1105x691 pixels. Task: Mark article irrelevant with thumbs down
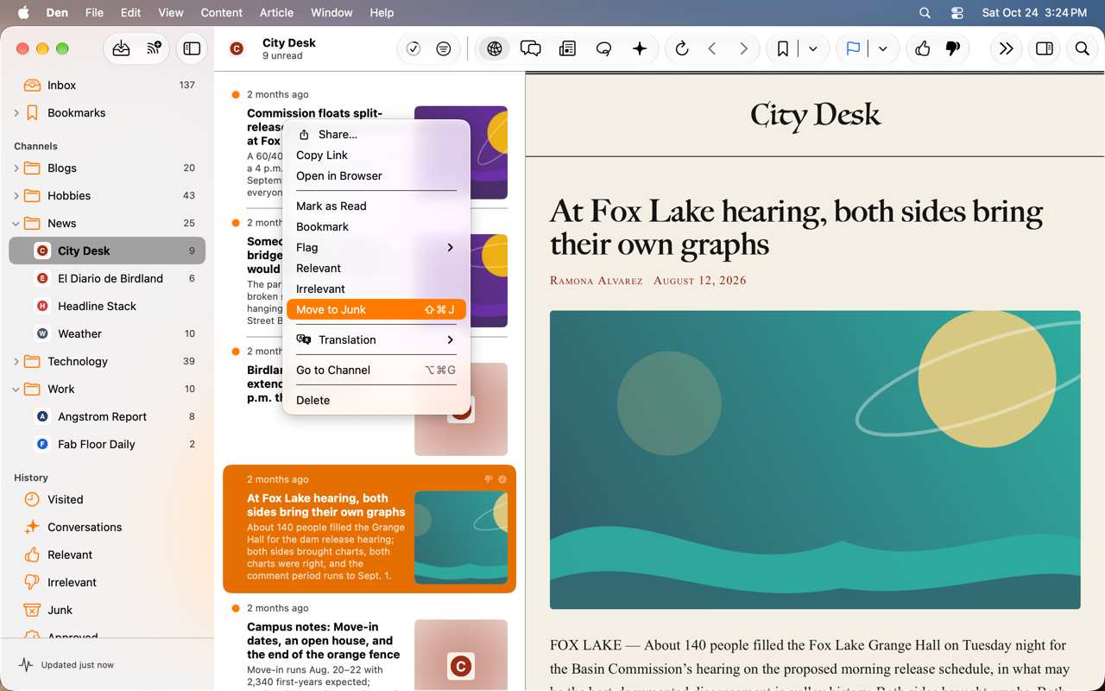pos(953,49)
